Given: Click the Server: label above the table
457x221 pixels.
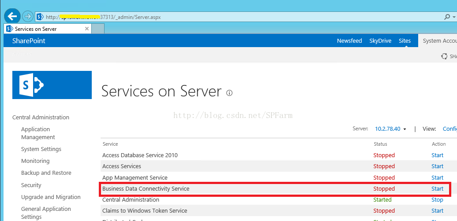Looking at the screenshot, I should [x=360, y=129].
